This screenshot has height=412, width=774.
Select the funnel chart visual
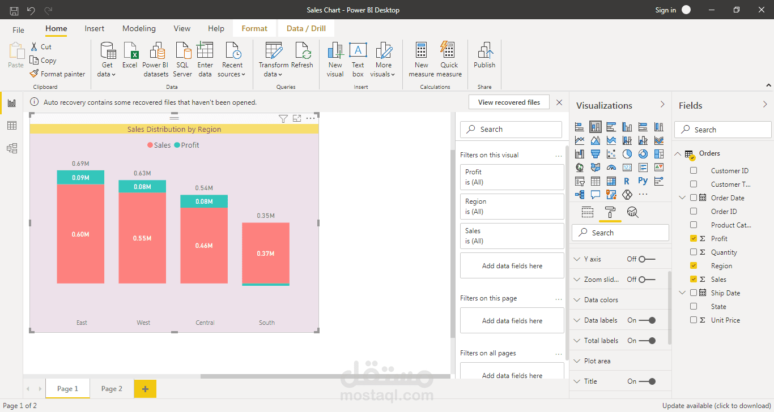pyautogui.click(x=596, y=154)
